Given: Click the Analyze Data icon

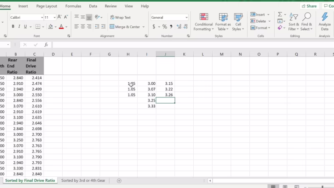Looking at the screenshot, I should [x=324, y=22].
